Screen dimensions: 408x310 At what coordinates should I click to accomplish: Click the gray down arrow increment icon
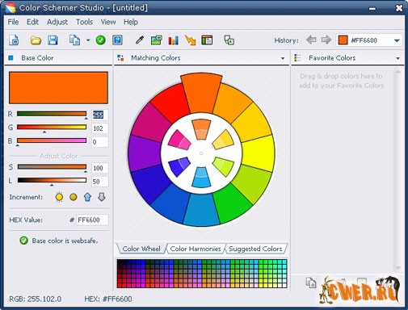[x=102, y=197]
